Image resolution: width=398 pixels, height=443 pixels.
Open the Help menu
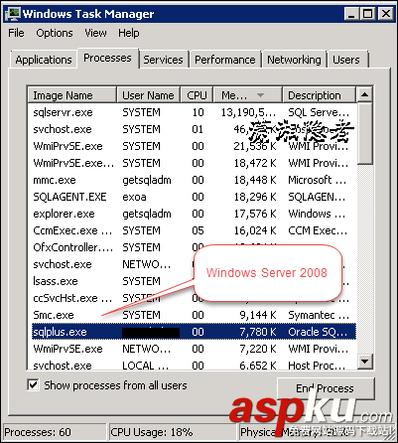(129, 33)
